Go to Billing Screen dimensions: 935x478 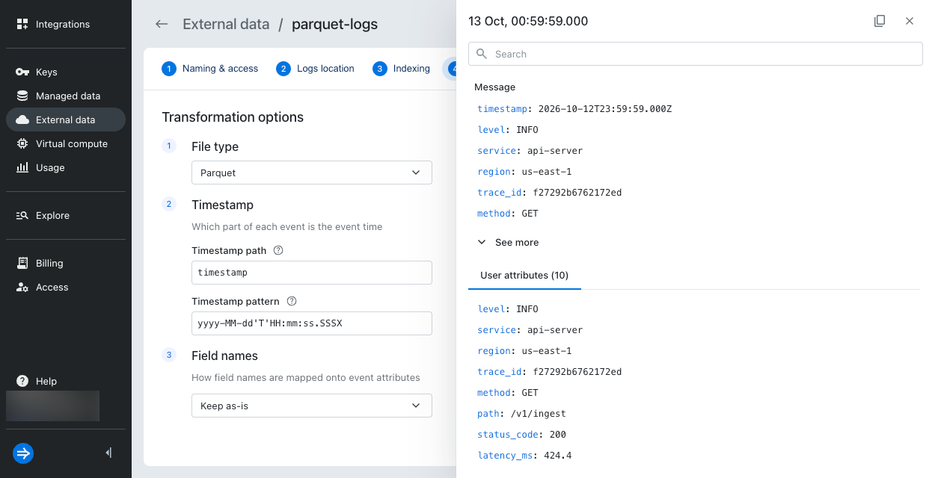[66, 263]
